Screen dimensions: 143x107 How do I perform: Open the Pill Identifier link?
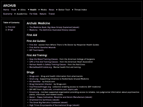point(35,82)
